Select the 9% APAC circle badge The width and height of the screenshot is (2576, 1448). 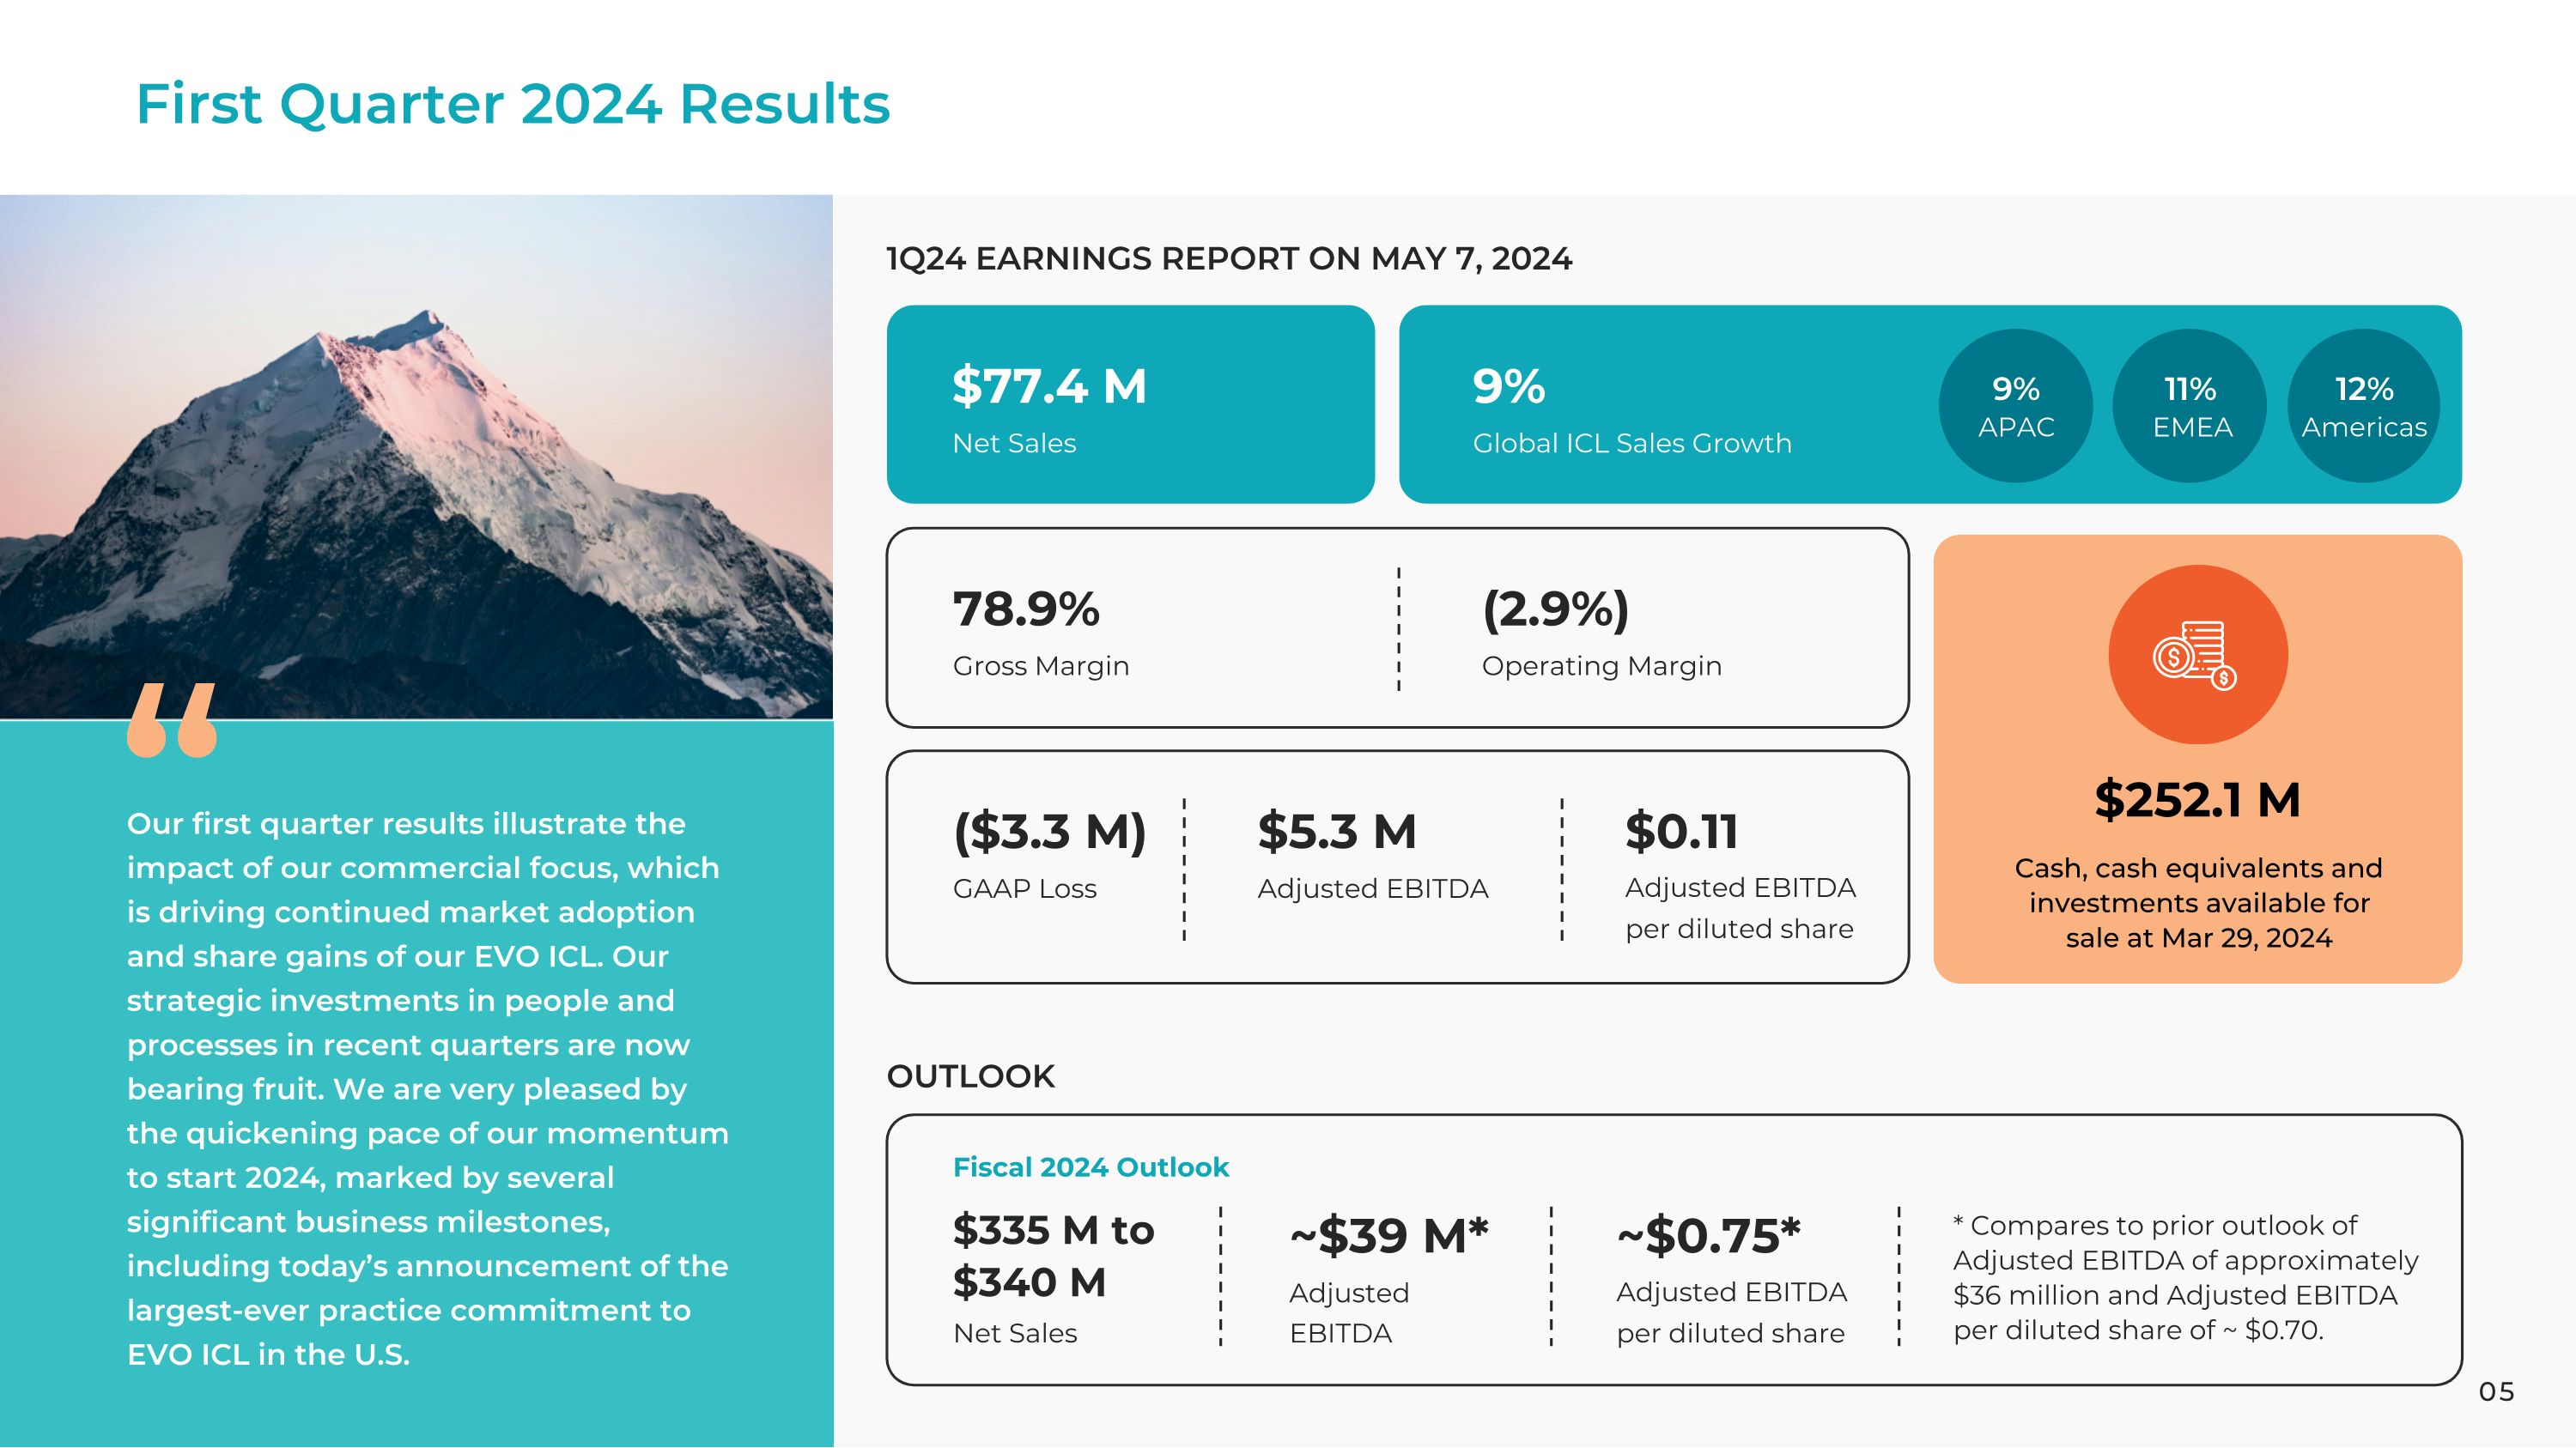click(2015, 406)
